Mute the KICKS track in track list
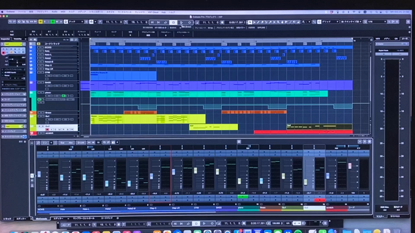This screenshot has height=233, width=415. click(x=39, y=47)
